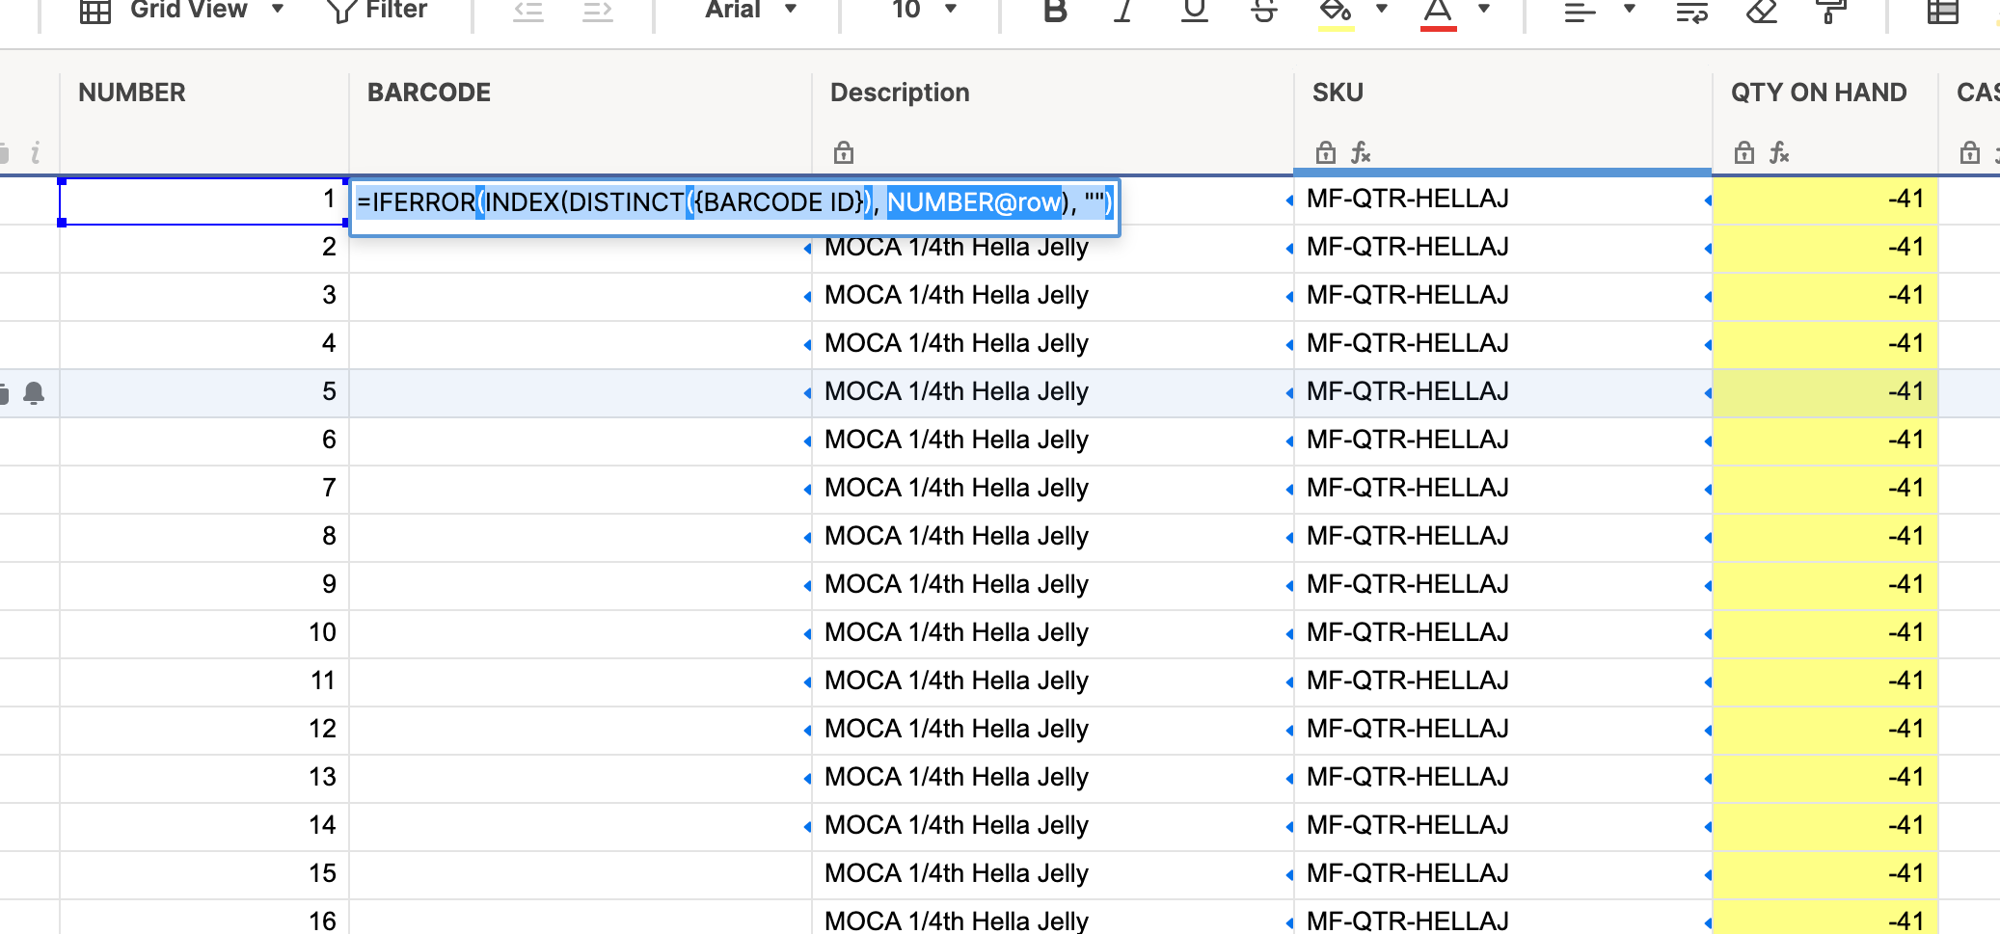Toggle bold formatting

point(1055,11)
